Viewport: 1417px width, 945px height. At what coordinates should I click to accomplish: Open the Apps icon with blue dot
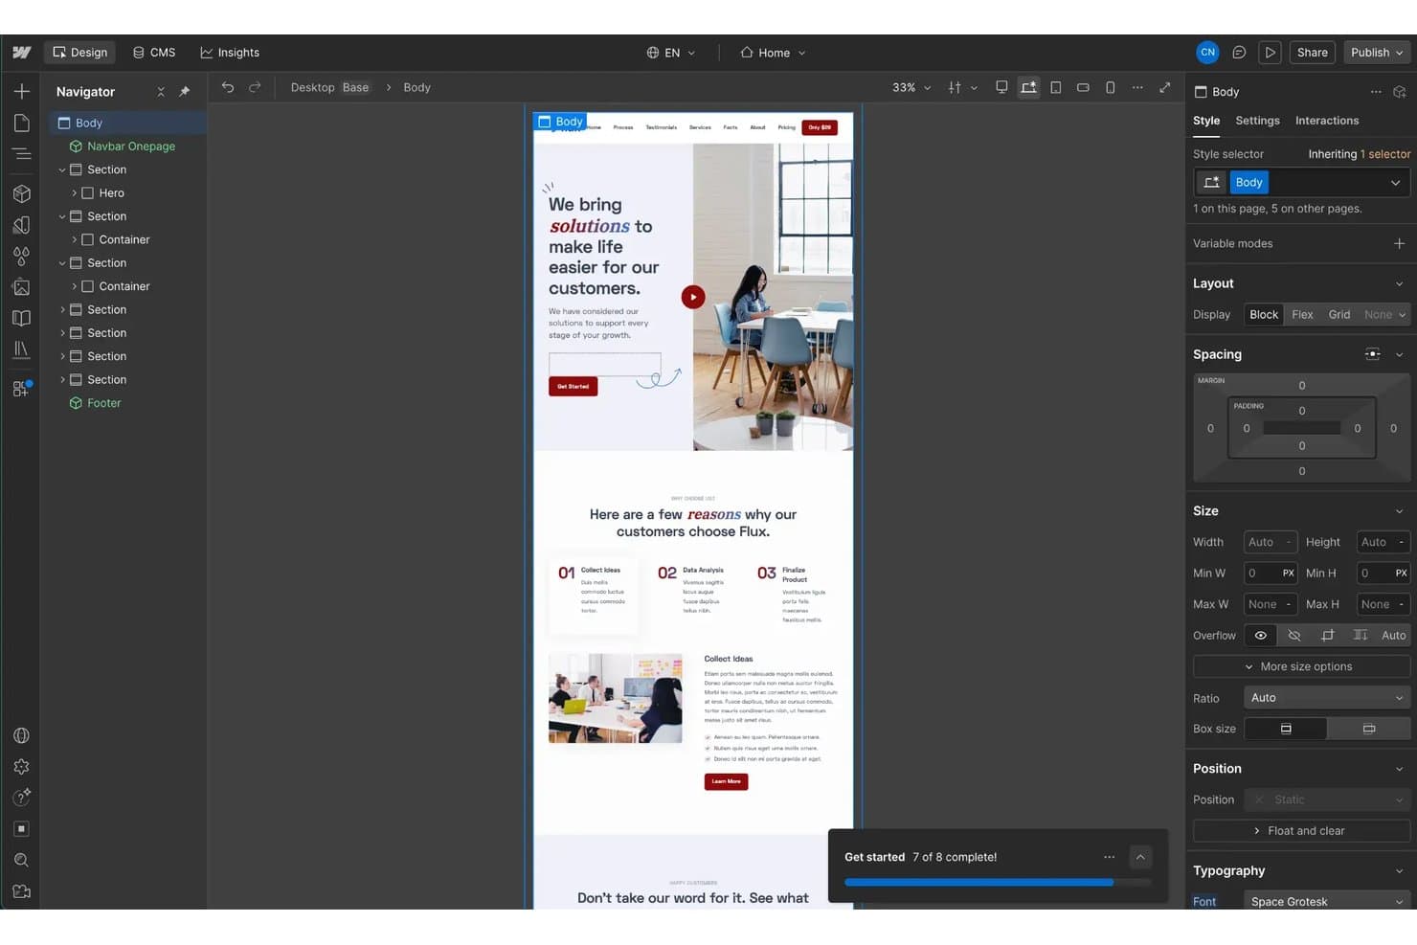(21, 389)
